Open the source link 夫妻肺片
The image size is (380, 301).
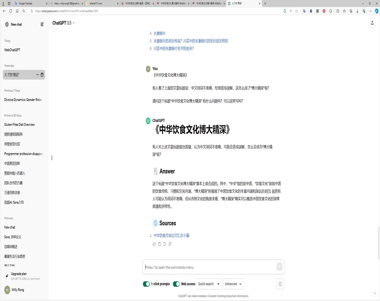pos(160,33)
